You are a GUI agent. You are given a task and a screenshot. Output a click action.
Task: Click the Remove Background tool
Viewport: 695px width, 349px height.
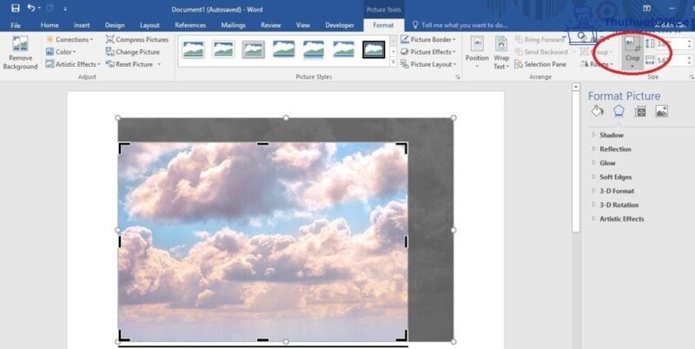click(x=19, y=52)
